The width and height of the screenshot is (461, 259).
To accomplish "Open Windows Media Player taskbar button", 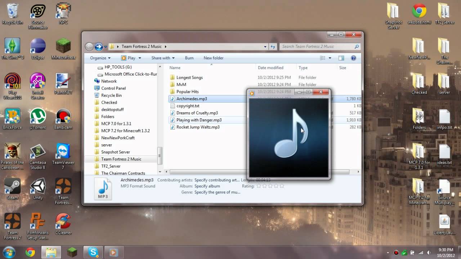I will click(113, 253).
